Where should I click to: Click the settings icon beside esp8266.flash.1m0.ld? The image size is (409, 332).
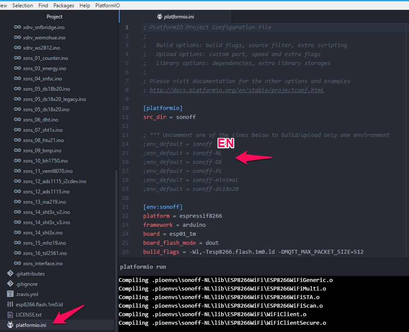[x=10, y=304]
